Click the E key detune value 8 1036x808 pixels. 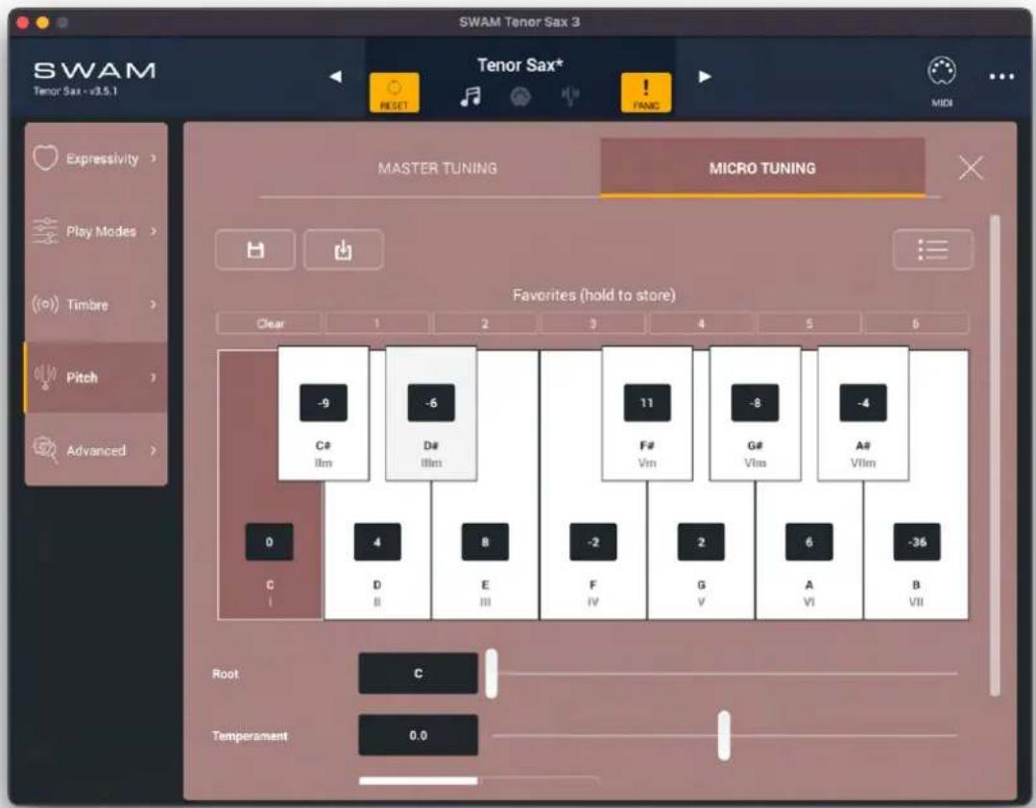485,542
